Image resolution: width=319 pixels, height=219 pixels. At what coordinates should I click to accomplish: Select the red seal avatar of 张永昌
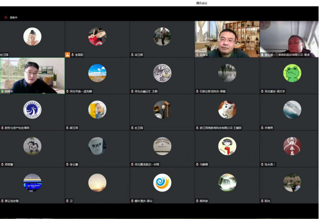click(x=292, y=146)
